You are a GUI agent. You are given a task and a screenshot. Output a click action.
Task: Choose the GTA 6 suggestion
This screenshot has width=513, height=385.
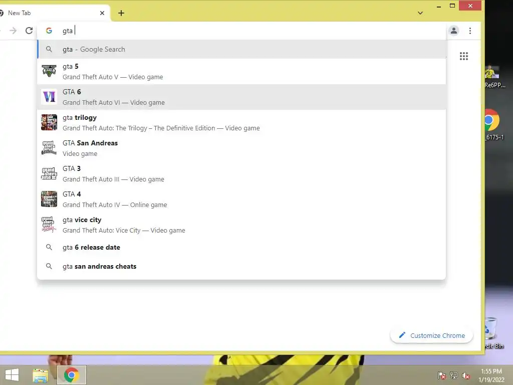(242, 97)
